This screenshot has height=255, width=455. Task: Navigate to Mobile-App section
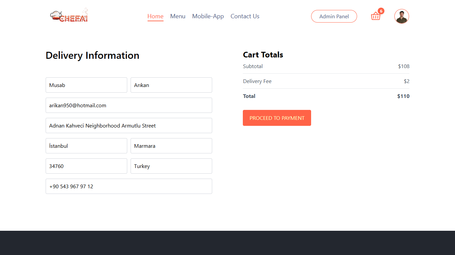coord(208,16)
